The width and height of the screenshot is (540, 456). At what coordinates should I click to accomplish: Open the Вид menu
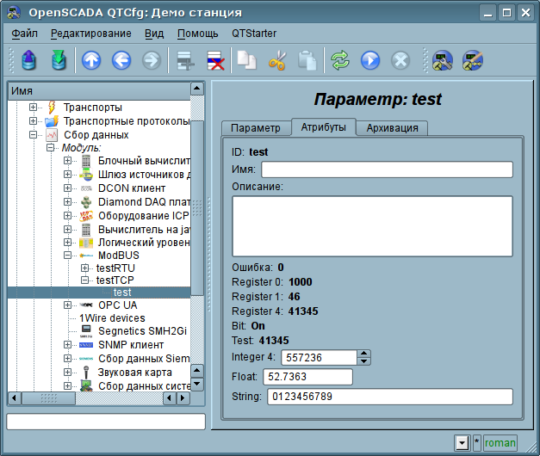(x=154, y=34)
